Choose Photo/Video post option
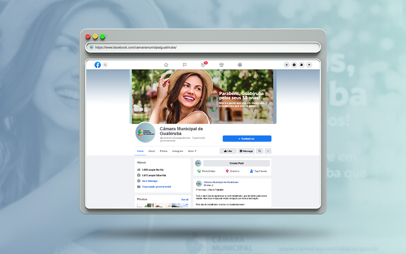 click(x=207, y=171)
